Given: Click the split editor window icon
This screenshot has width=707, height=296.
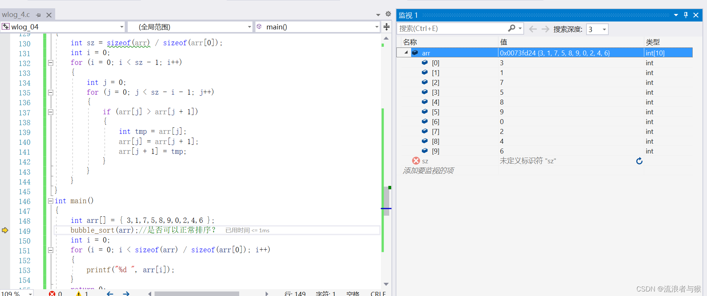Looking at the screenshot, I should click(387, 27).
